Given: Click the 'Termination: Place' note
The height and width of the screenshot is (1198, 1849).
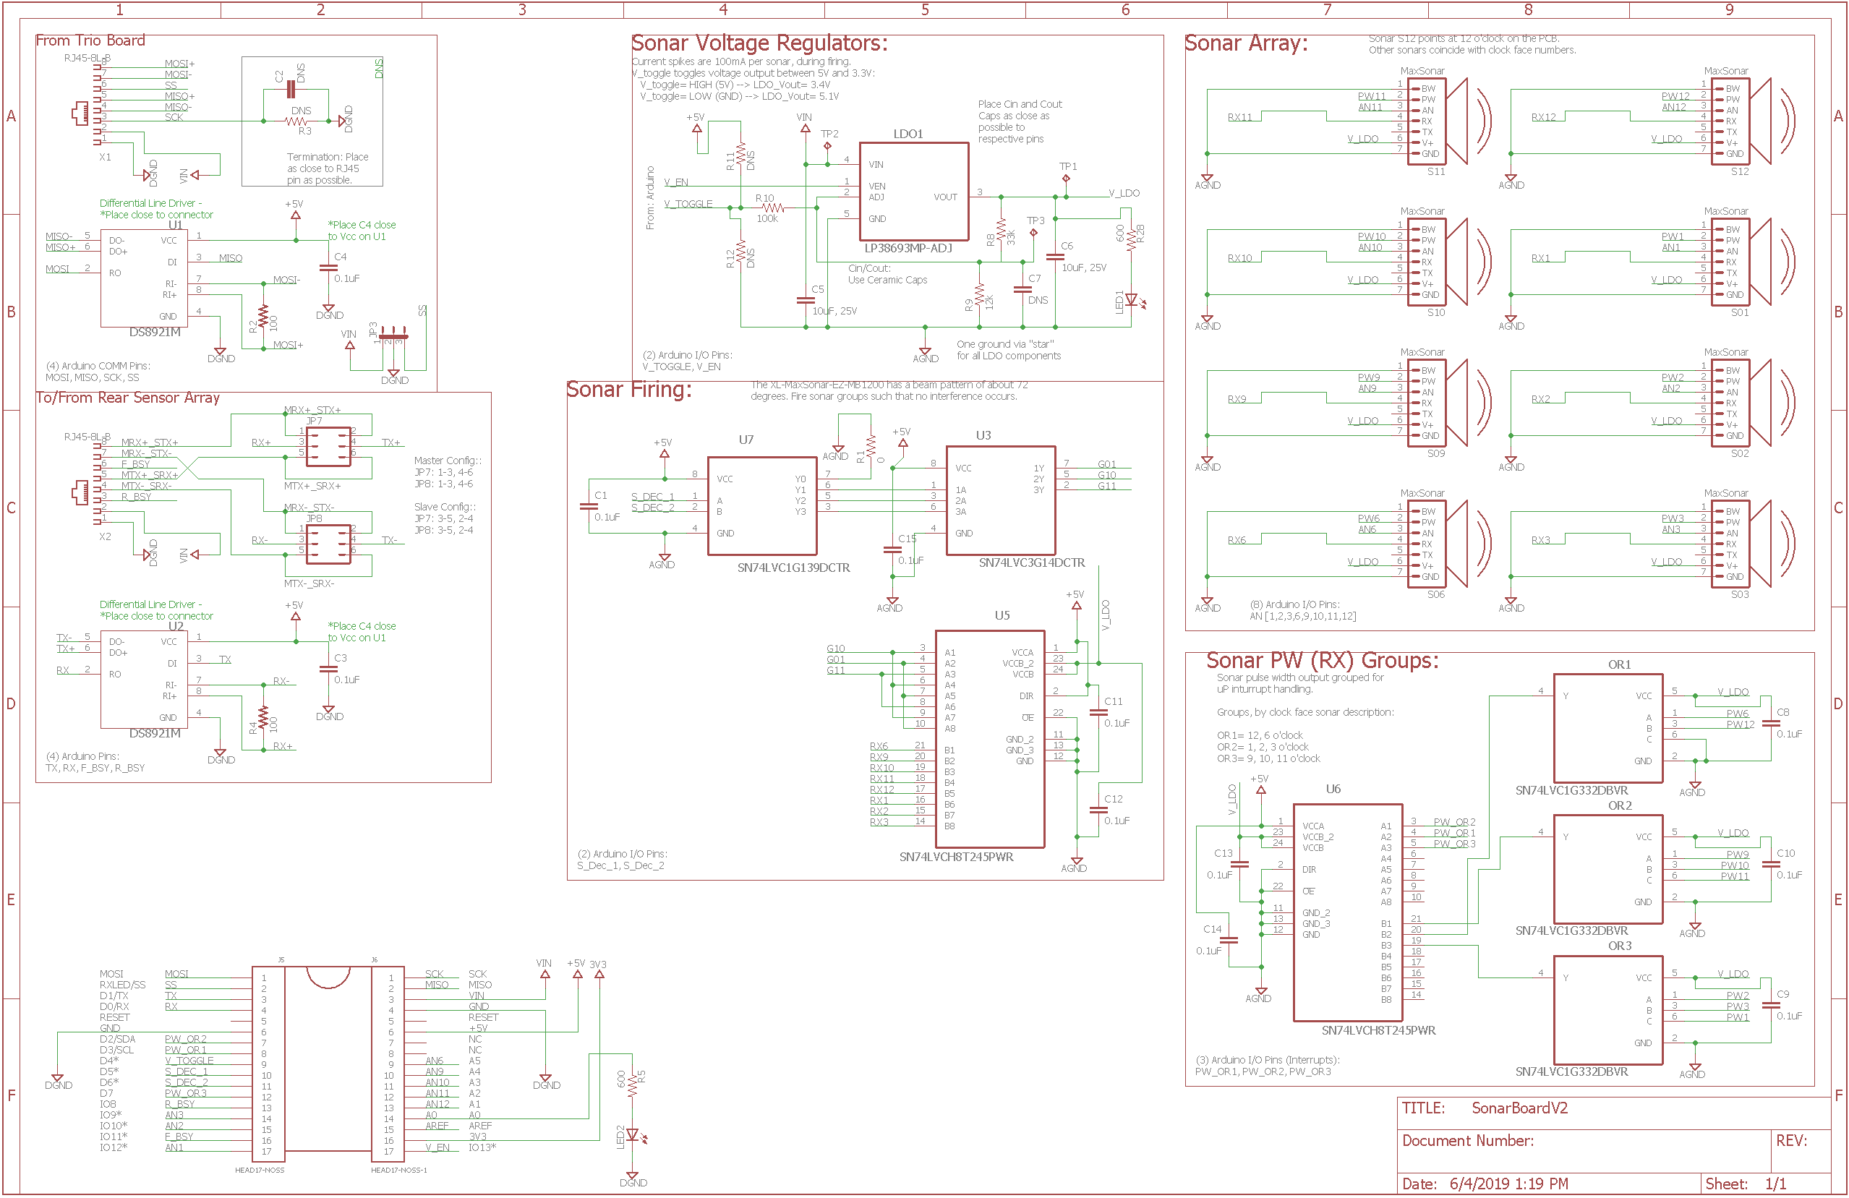Looking at the screenshot, I should click(328, 156).
